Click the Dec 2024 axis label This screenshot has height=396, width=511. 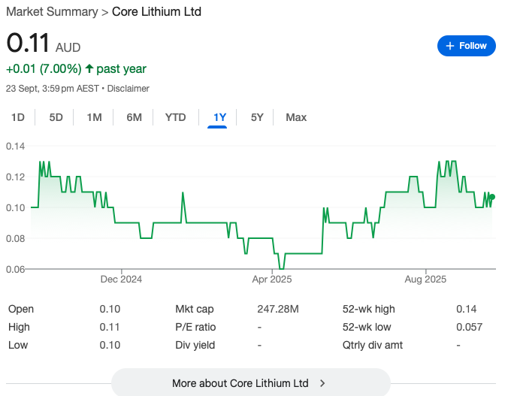tap(121, 280)
